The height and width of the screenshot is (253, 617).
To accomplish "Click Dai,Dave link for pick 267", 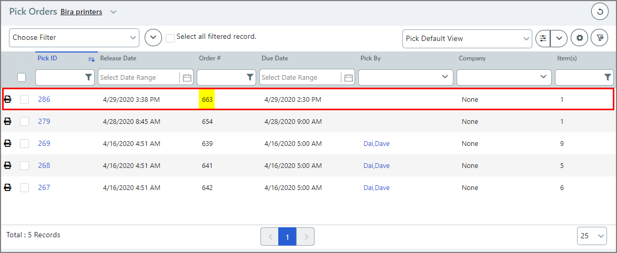I will (376, 187).
